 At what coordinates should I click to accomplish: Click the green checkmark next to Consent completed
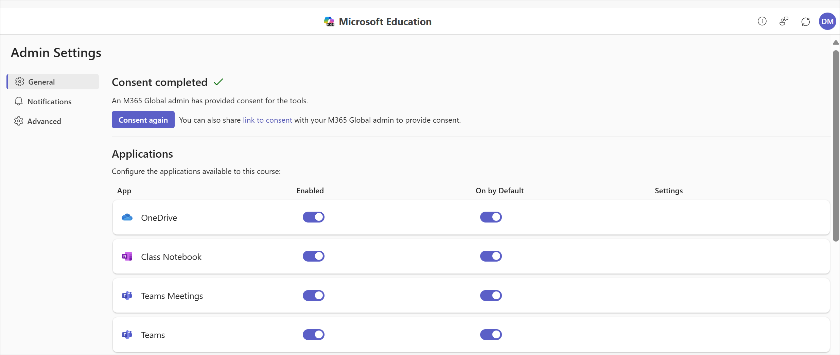click(219, 82)
